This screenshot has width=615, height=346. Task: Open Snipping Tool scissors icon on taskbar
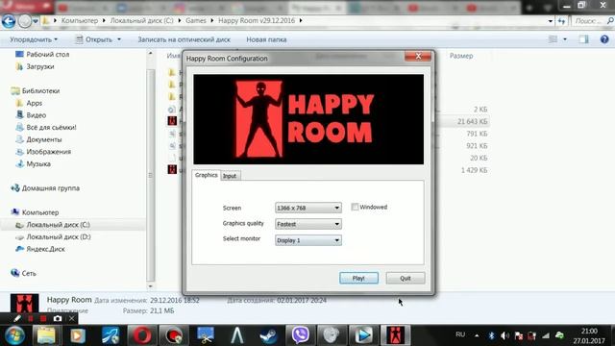click(206, 335)
